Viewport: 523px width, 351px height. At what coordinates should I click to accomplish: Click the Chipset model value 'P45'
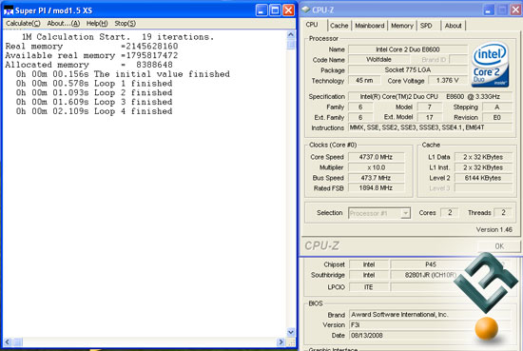click(430, 264)
